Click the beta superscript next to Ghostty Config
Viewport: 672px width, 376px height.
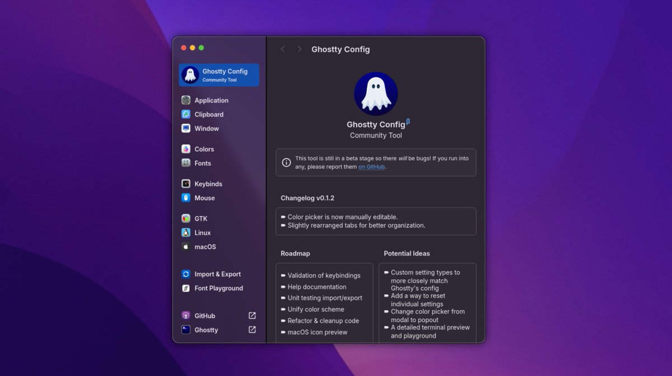point(408,122)
